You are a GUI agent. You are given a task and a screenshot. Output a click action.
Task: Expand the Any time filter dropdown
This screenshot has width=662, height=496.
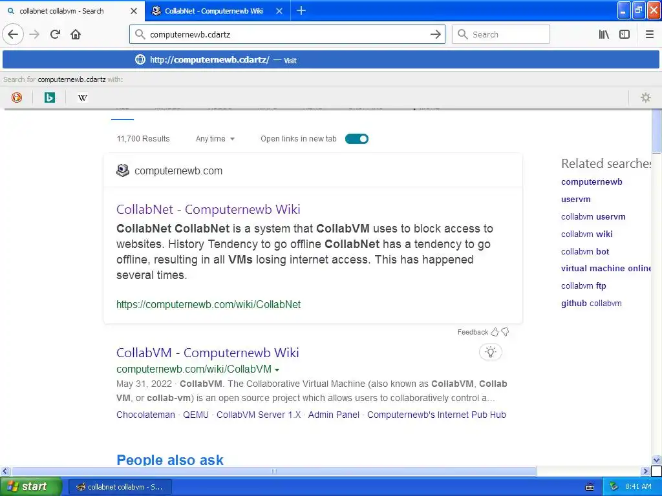point(215,139)
